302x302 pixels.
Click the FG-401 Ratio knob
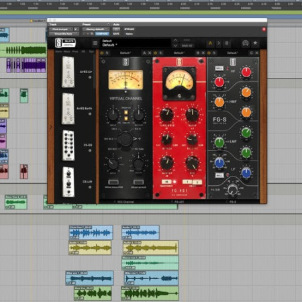[x=192, y=115]
